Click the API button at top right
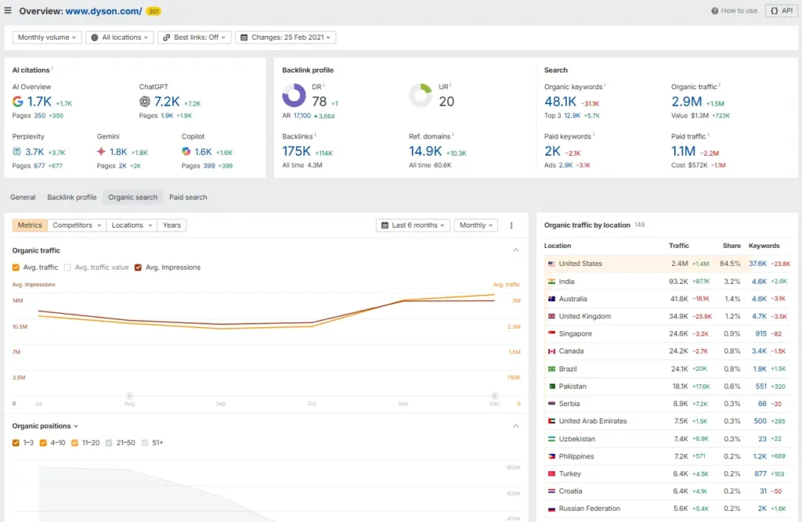The height and width of the screenshot is (522, 802). [x=781, y=10]
